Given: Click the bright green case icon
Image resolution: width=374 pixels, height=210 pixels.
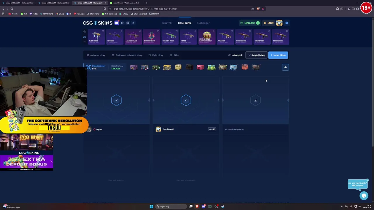Looking at the screenshot, I should click(x=211, y=67).
